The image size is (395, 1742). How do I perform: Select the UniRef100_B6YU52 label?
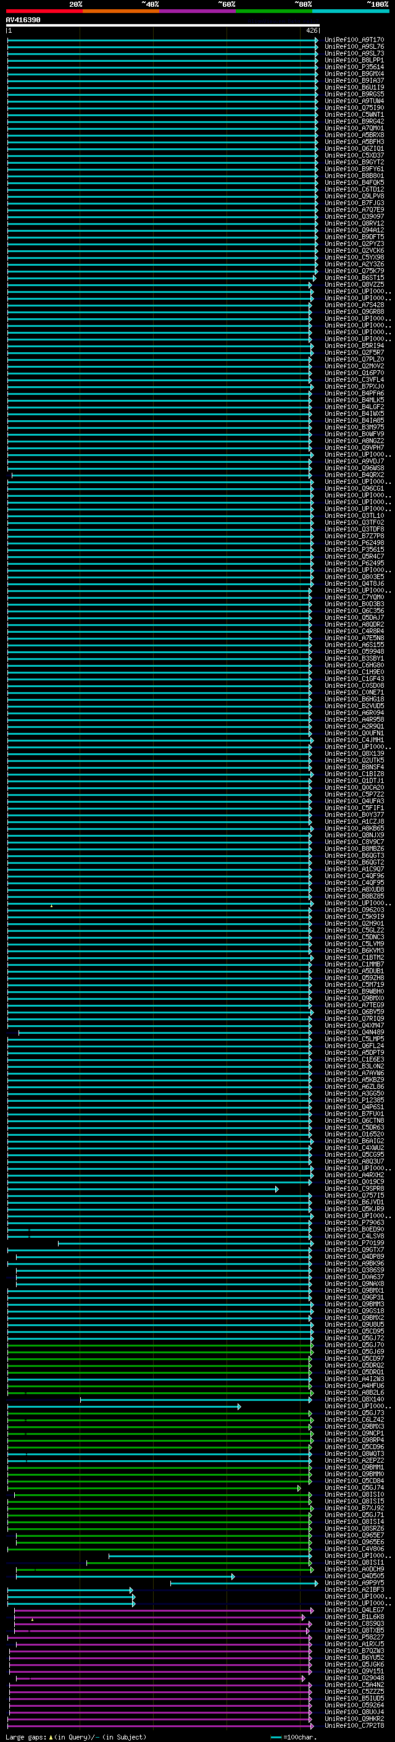pos(354,1658)
